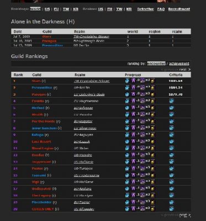This screenshot has width=206, height=221.
Task: Switch ranking to achievement
Action: point(179,64)
